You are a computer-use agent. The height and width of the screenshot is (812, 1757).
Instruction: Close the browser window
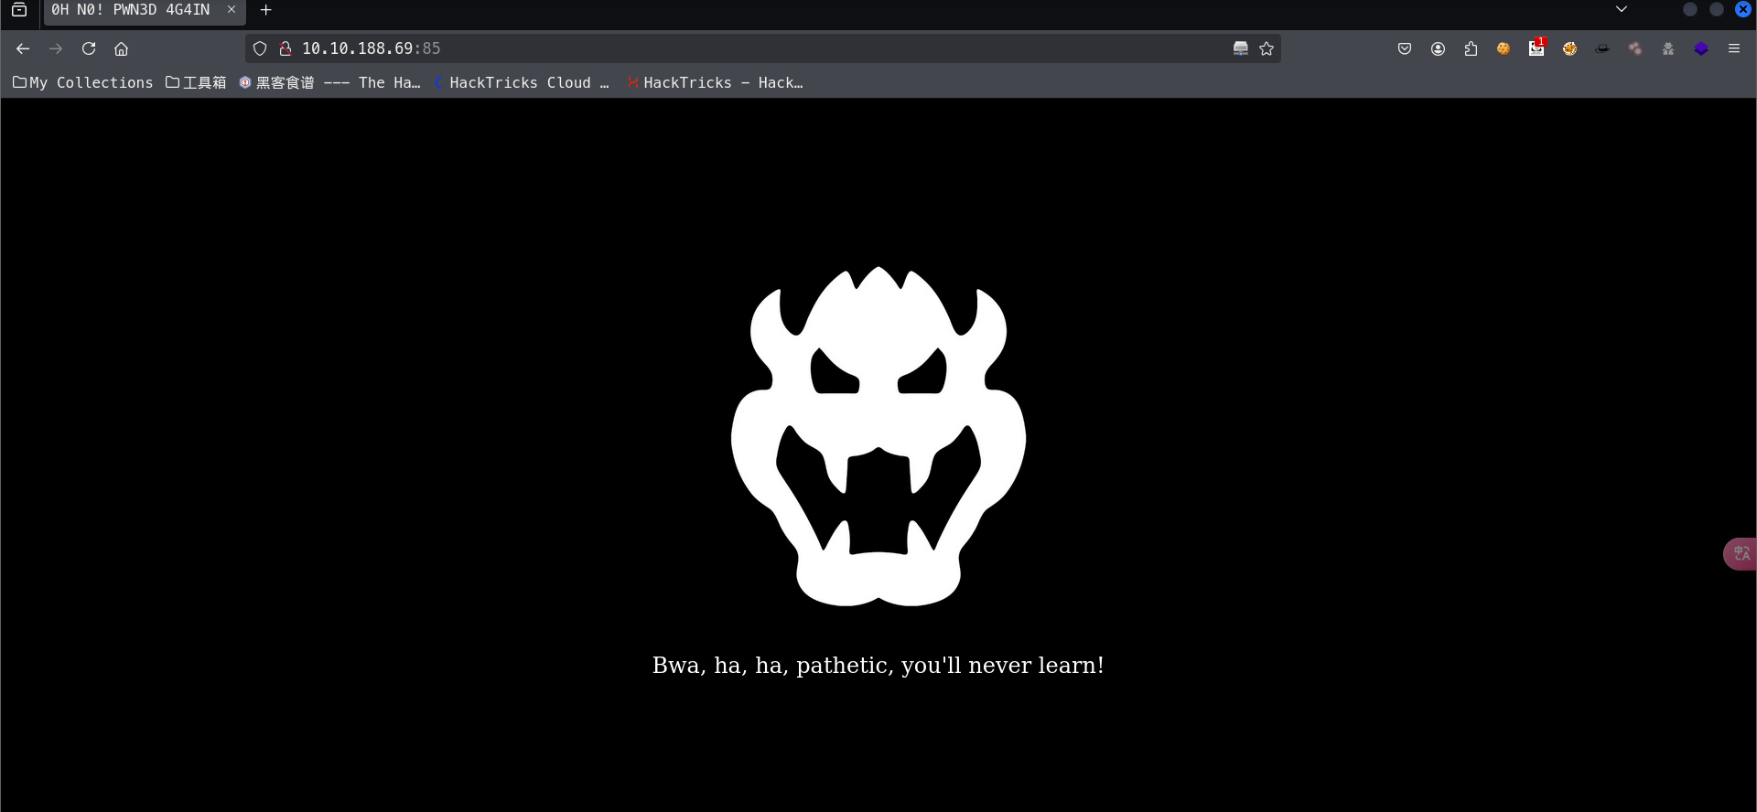click(x=1743, y=9)
